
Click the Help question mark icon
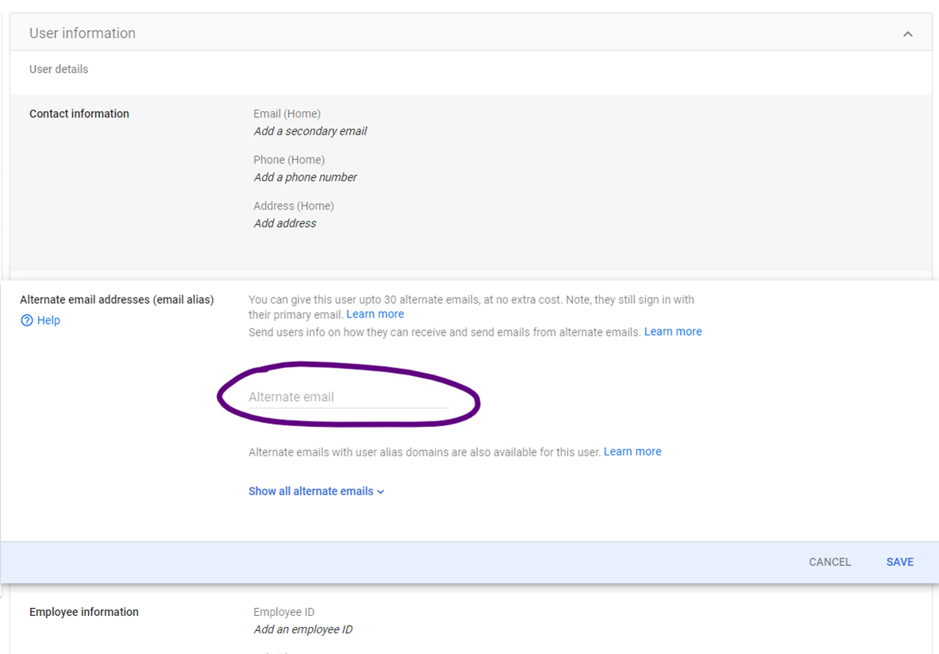pyautogui.click(x=27, y=321)
